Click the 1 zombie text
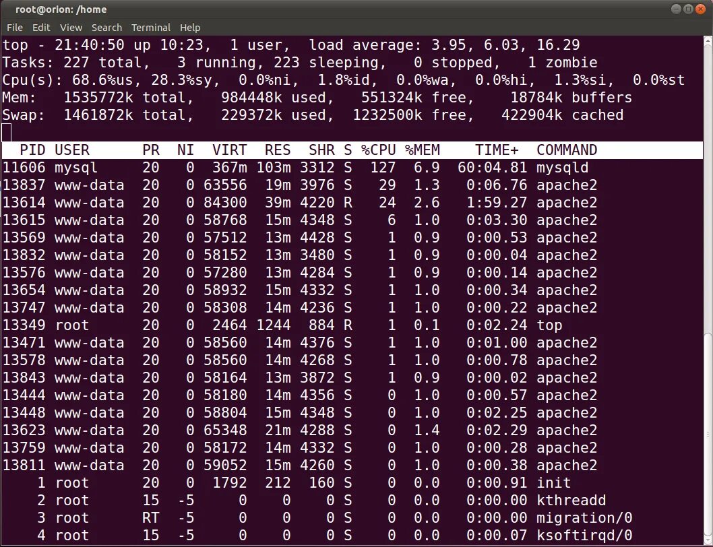Viewport: 713px width, 547px height. (563, 63)
